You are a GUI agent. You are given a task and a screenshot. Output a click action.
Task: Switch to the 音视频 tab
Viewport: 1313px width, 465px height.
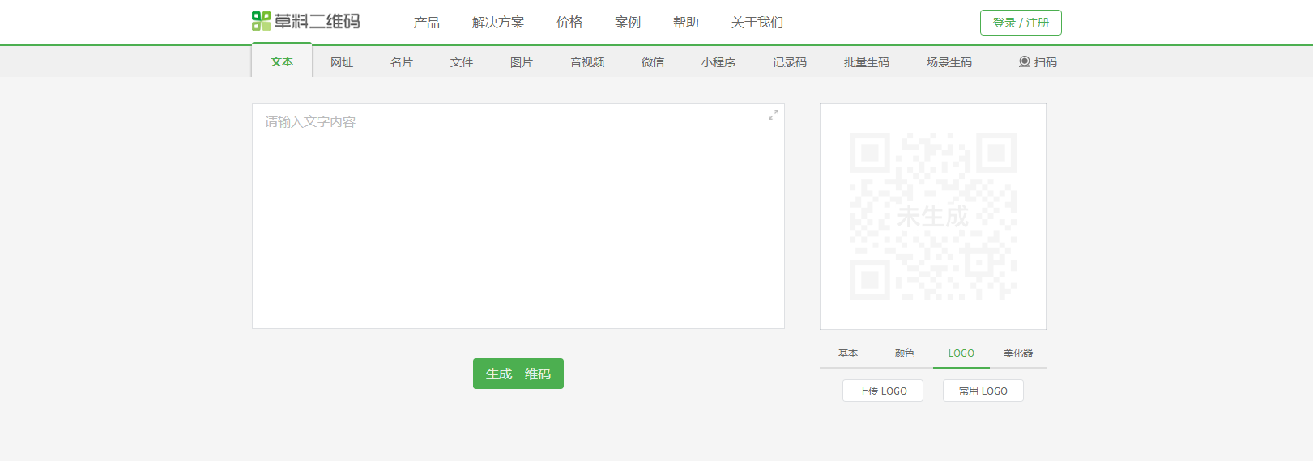tap(587, 61)
